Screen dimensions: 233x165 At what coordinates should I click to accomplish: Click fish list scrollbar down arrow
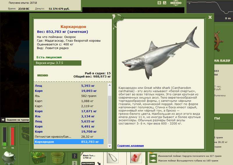click(x=110, y=146)
